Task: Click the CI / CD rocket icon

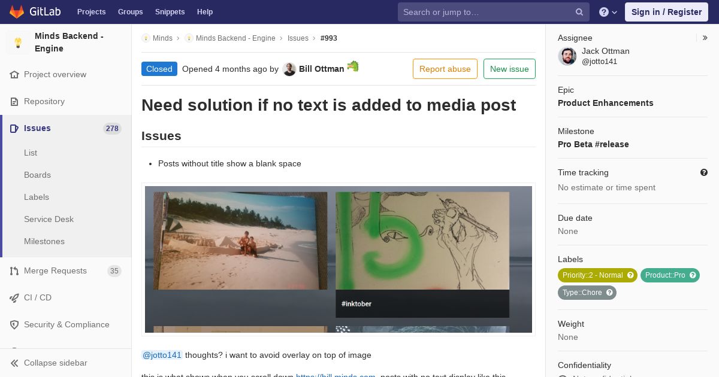Action: click(x=14, y=298)
